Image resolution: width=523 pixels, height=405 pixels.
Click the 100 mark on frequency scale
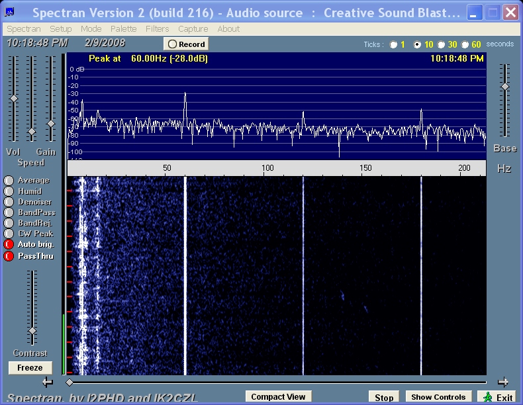tap(267, 167)
